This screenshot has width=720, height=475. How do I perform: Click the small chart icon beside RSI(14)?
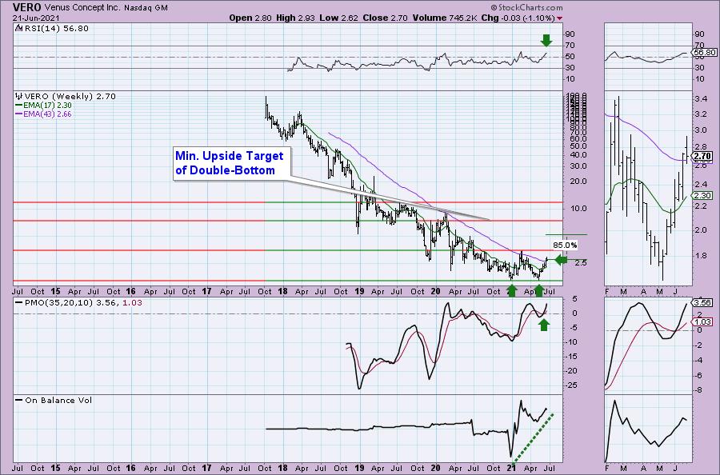(18, 29)
